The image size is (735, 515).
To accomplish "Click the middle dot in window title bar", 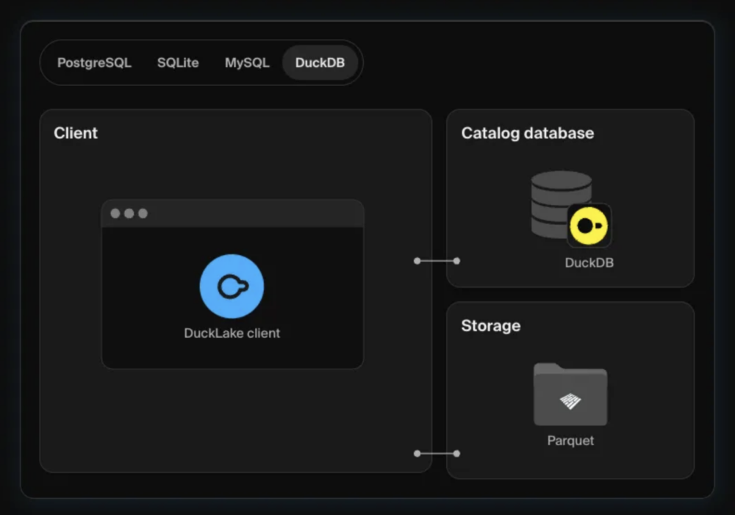I will coord(129,214).
